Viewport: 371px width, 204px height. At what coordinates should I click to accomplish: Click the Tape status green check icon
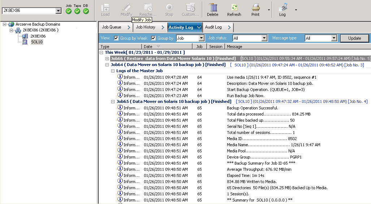77,11
